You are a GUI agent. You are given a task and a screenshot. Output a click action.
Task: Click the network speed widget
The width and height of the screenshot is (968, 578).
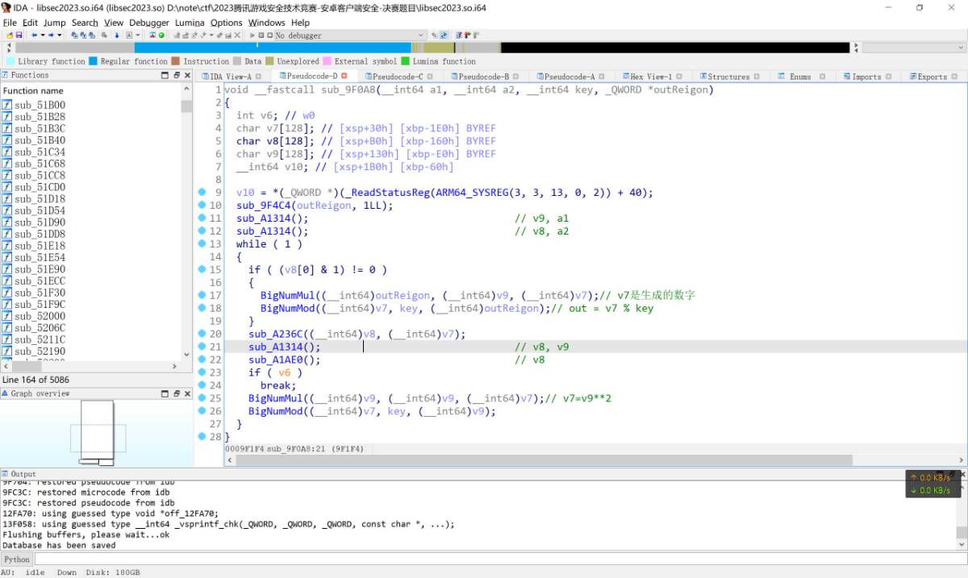click(934, 484)
